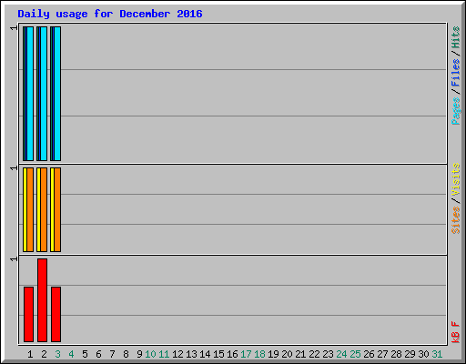
Task: Click day label "23" on the x-axis
Action: [x=328, y=354]
